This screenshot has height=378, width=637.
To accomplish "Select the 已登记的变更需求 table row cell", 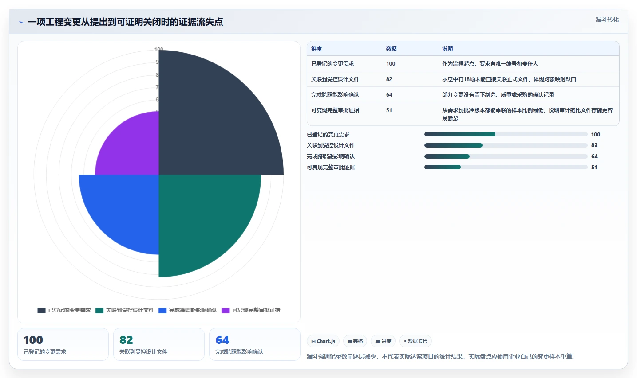I will coord(332,64).
